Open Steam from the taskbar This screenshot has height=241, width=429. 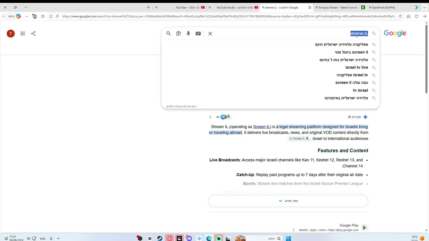[160, 238]
